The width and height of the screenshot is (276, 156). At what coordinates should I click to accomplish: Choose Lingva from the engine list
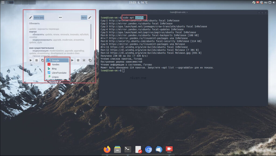55,77
